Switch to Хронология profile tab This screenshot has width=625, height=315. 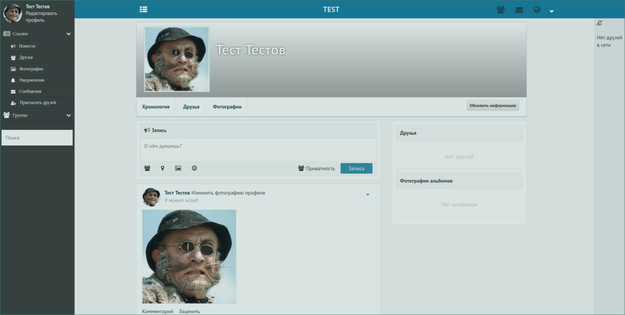pyautogui.click(x=156, y=107)
